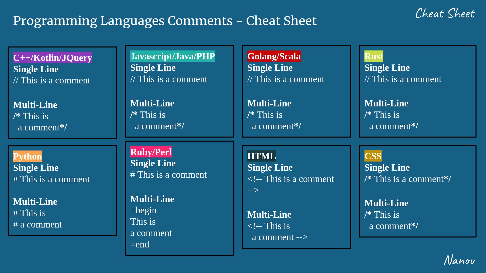Click Multi-Line heading in CSS box
This screenshot has height=273, width=486.
pos(386,203)
